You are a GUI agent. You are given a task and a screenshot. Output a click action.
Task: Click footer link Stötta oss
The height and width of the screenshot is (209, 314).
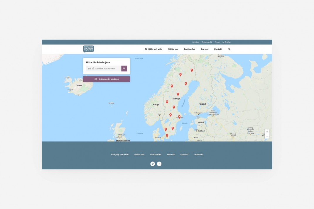click(139, 154)
